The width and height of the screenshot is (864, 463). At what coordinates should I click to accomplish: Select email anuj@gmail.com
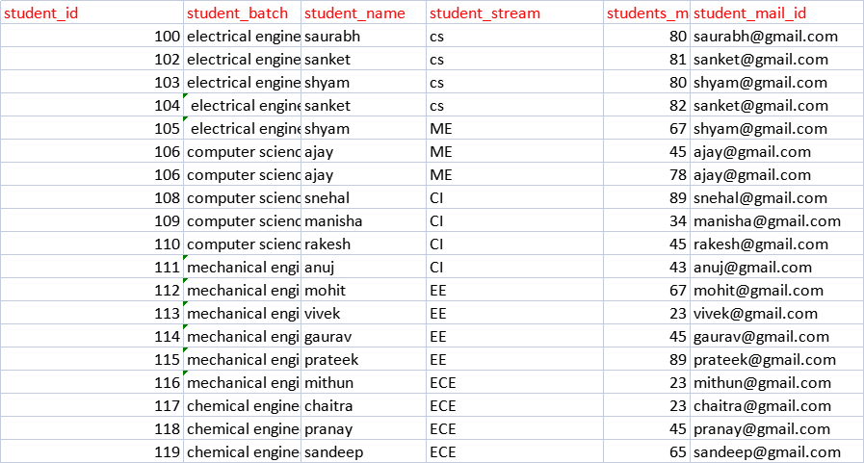[777, 267]
